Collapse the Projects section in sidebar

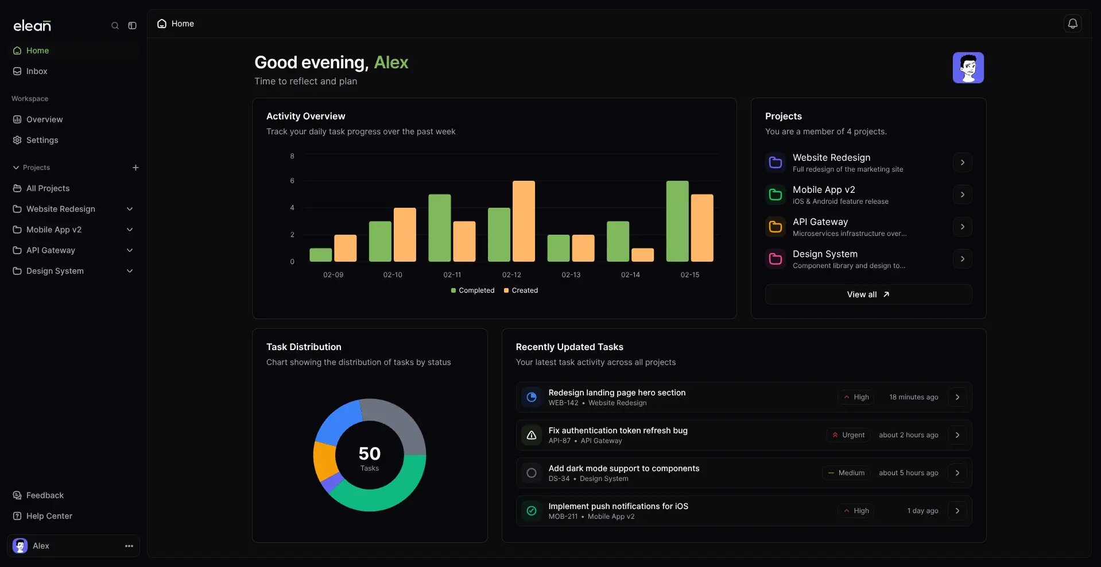coord(15,168)
